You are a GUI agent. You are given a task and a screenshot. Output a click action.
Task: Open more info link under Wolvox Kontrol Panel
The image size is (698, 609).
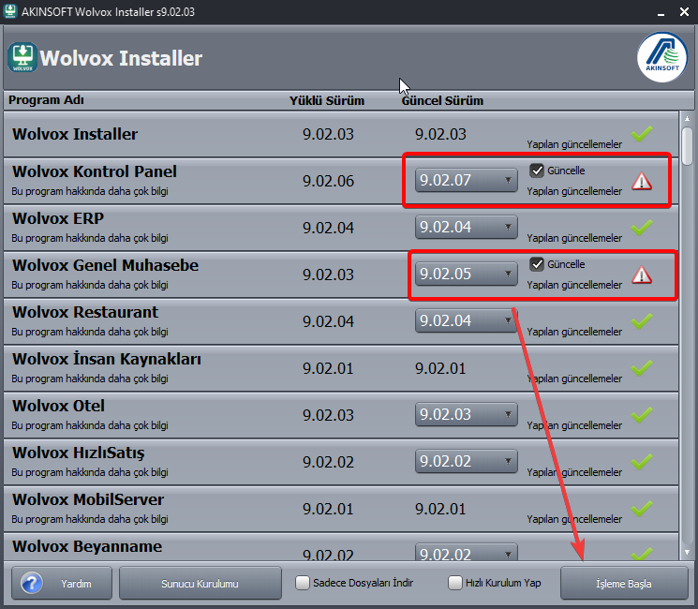(90, 191)
